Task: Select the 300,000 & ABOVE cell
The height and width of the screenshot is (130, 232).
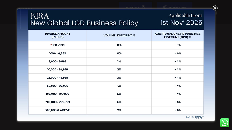Action: [x=57, y=110]
